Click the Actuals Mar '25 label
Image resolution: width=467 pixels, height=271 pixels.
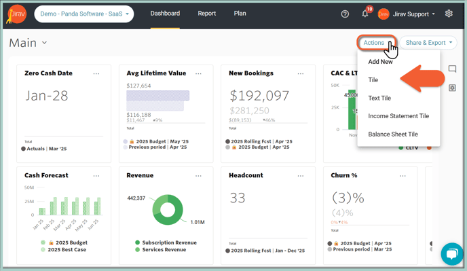click(44, 149)
